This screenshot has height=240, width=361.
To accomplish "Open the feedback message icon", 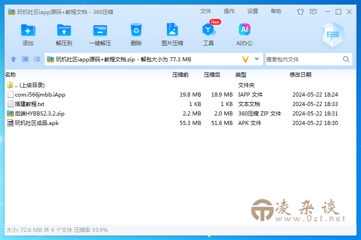I will [x=313, y=12].
